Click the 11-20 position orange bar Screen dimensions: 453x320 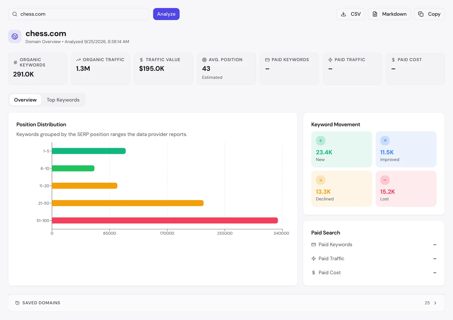coord(85,186)
